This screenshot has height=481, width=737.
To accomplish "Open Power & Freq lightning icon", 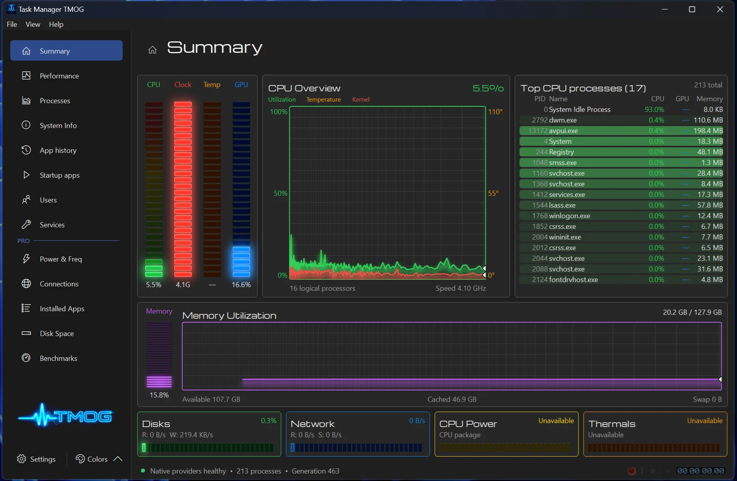I will tap(26, 259).
